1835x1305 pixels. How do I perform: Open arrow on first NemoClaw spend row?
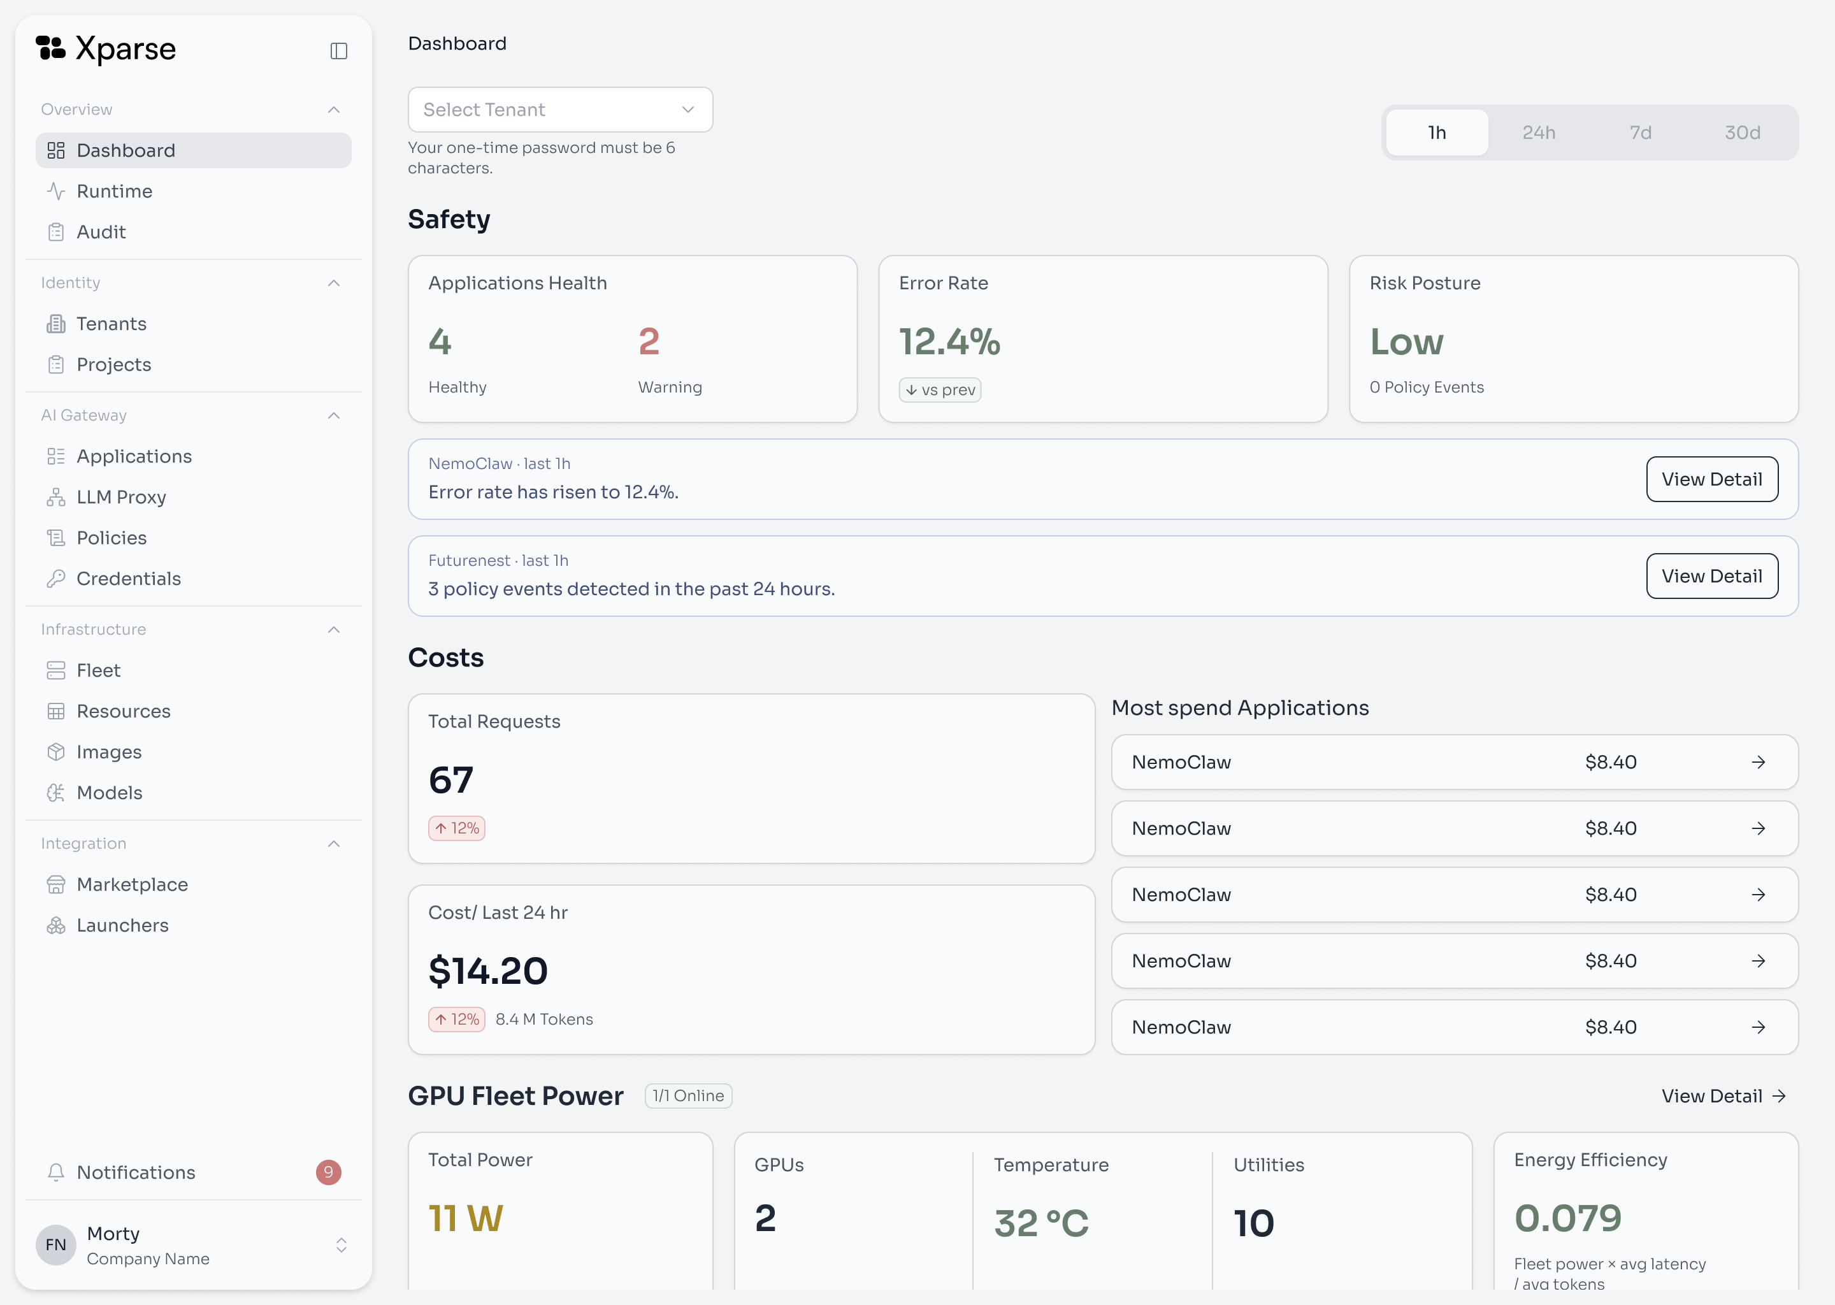[1758, 762]
